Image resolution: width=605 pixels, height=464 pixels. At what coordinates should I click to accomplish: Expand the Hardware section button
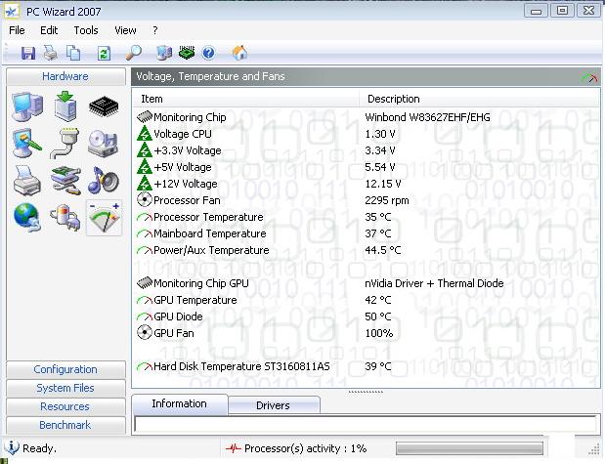tap(66, 76)
